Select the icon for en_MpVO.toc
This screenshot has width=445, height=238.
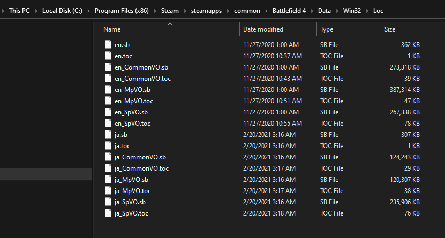108,101
